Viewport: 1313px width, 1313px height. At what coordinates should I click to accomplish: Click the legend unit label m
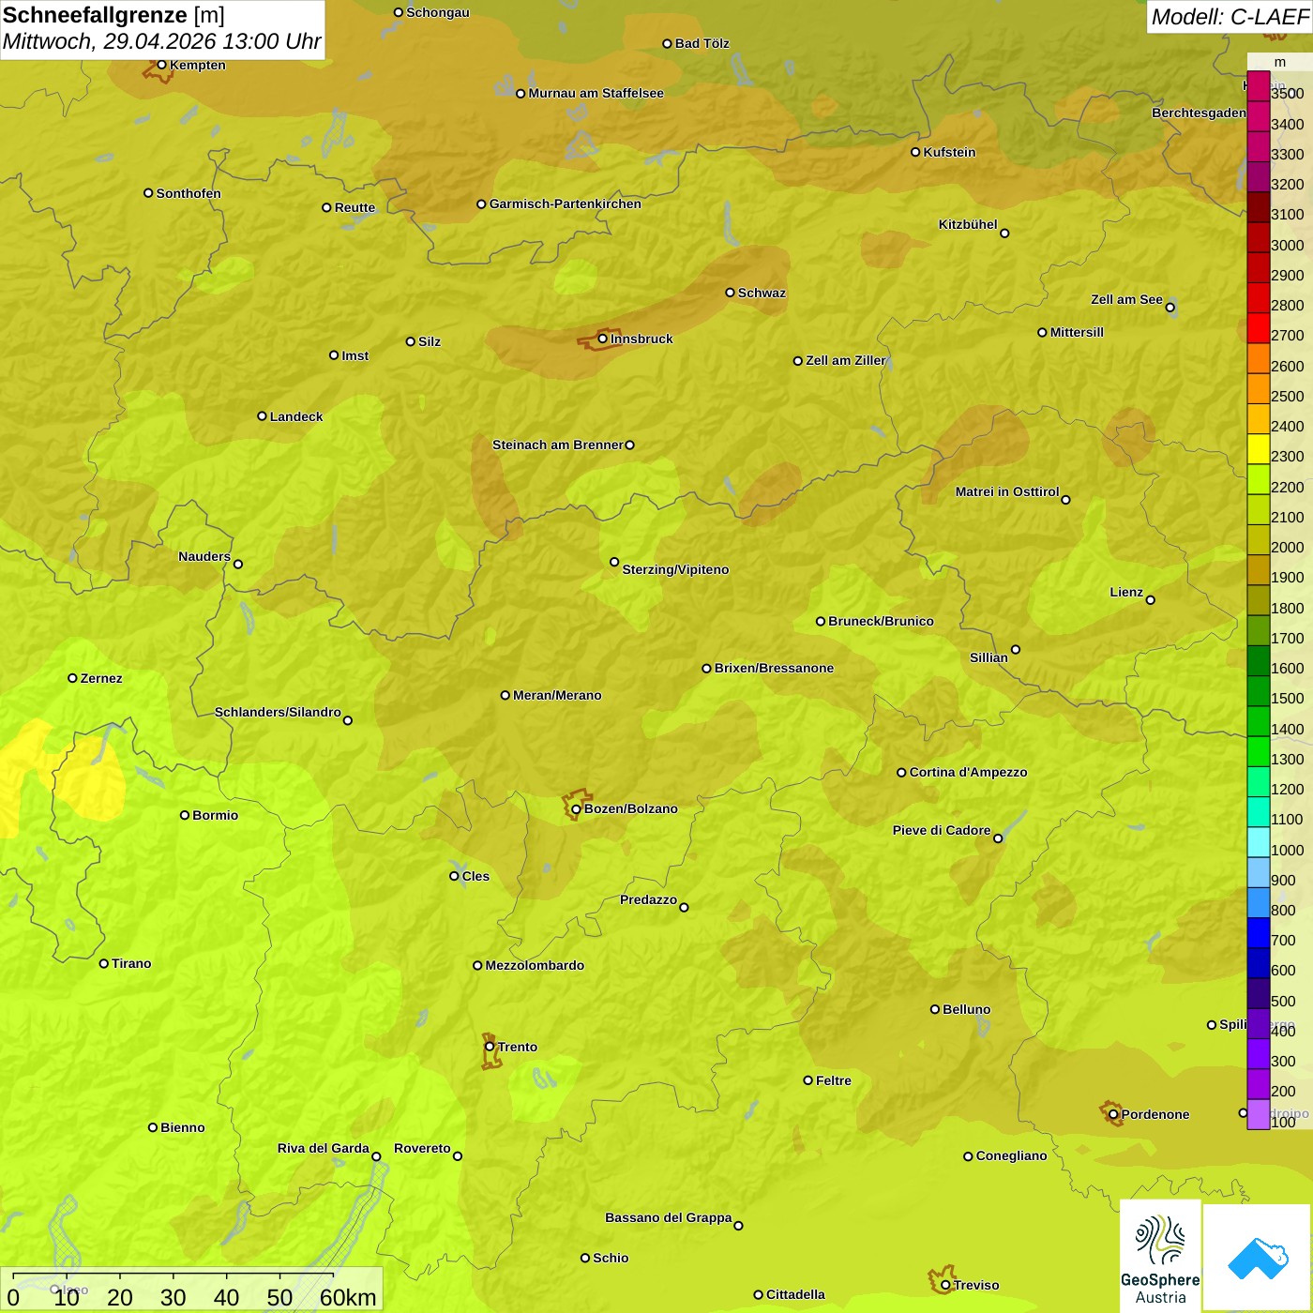pos(1280,62)
